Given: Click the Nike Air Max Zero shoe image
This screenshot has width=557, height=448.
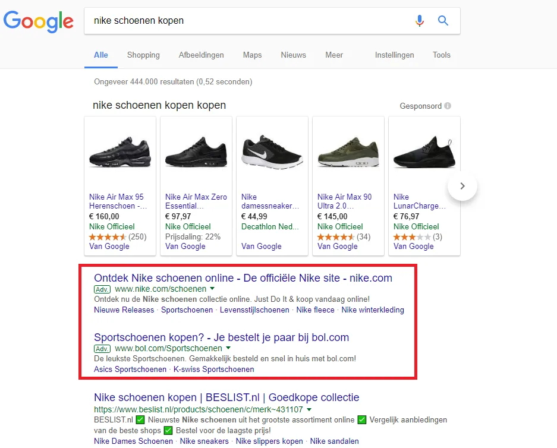Looking at the screenshot, I should tap(196, 152).
